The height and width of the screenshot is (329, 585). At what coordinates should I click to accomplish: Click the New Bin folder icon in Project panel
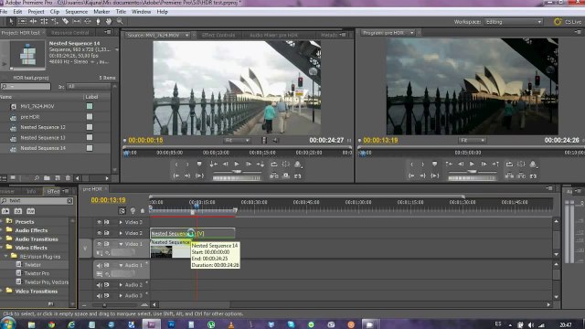[x=47, y=178]
